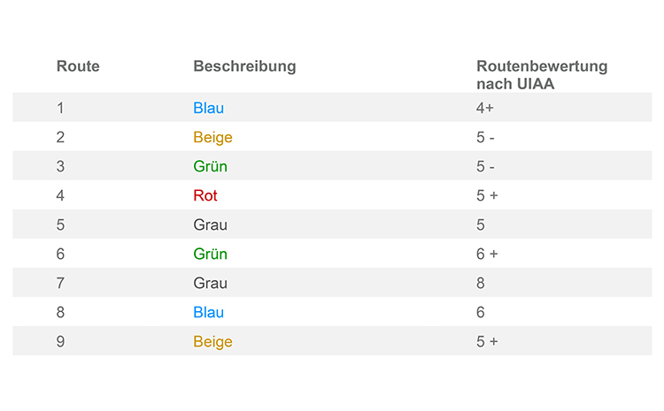
Task: Click the 4+ rating cell
Action: (485, 108)
